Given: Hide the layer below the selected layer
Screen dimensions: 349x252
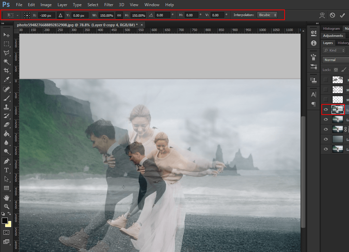Looking at the screenshot, I should coord(326,119).
